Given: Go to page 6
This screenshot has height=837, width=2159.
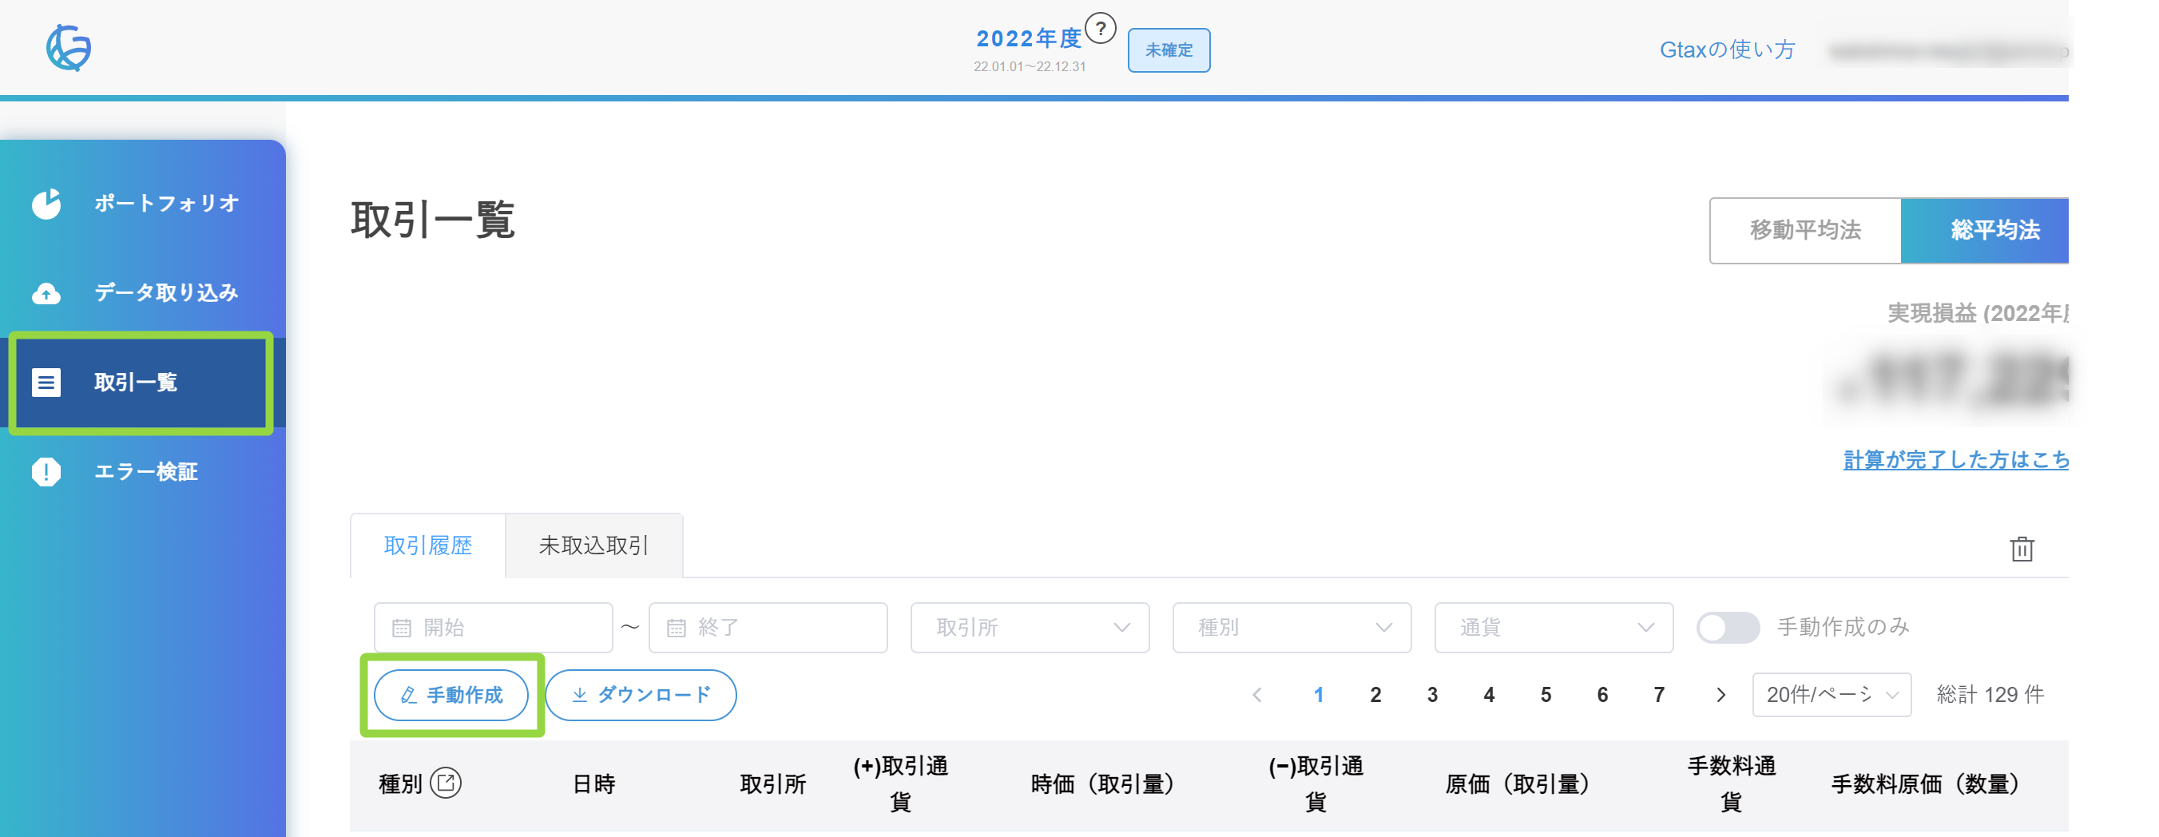Looking at the screenshot, I should click(1602, 695).
